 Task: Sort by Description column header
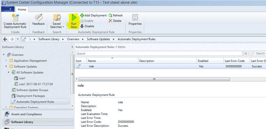[x=168, y=61]
